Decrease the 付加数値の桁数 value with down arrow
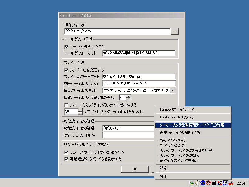249x187 pixels. tap(128, 99)
